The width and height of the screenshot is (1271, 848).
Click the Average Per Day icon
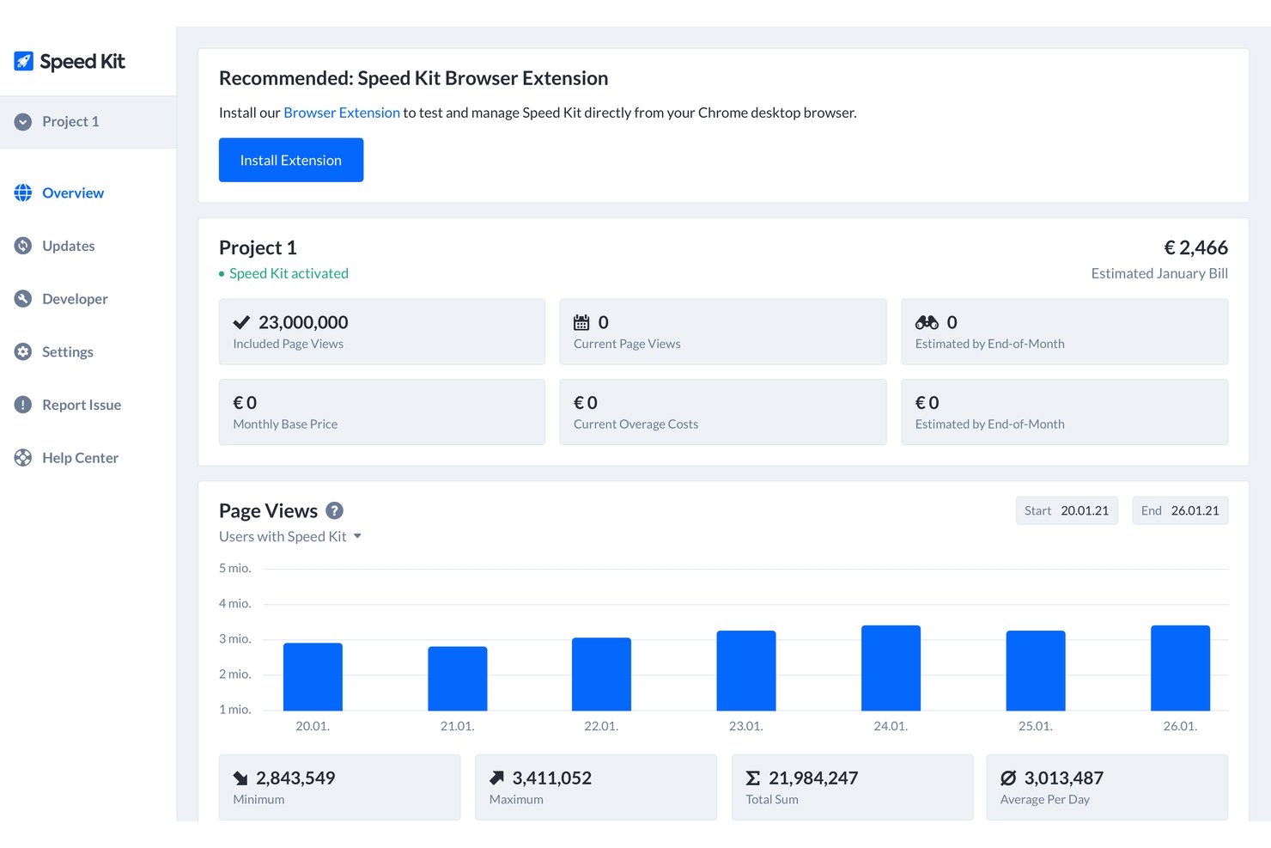click(x=1008, y=778)
